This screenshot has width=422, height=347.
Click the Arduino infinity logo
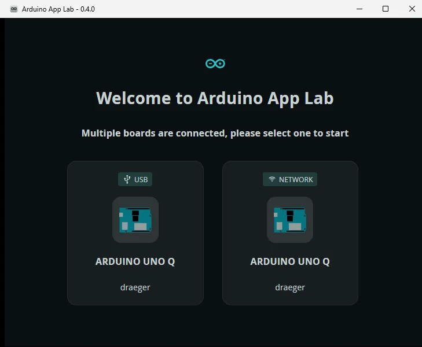click(215, 64)
